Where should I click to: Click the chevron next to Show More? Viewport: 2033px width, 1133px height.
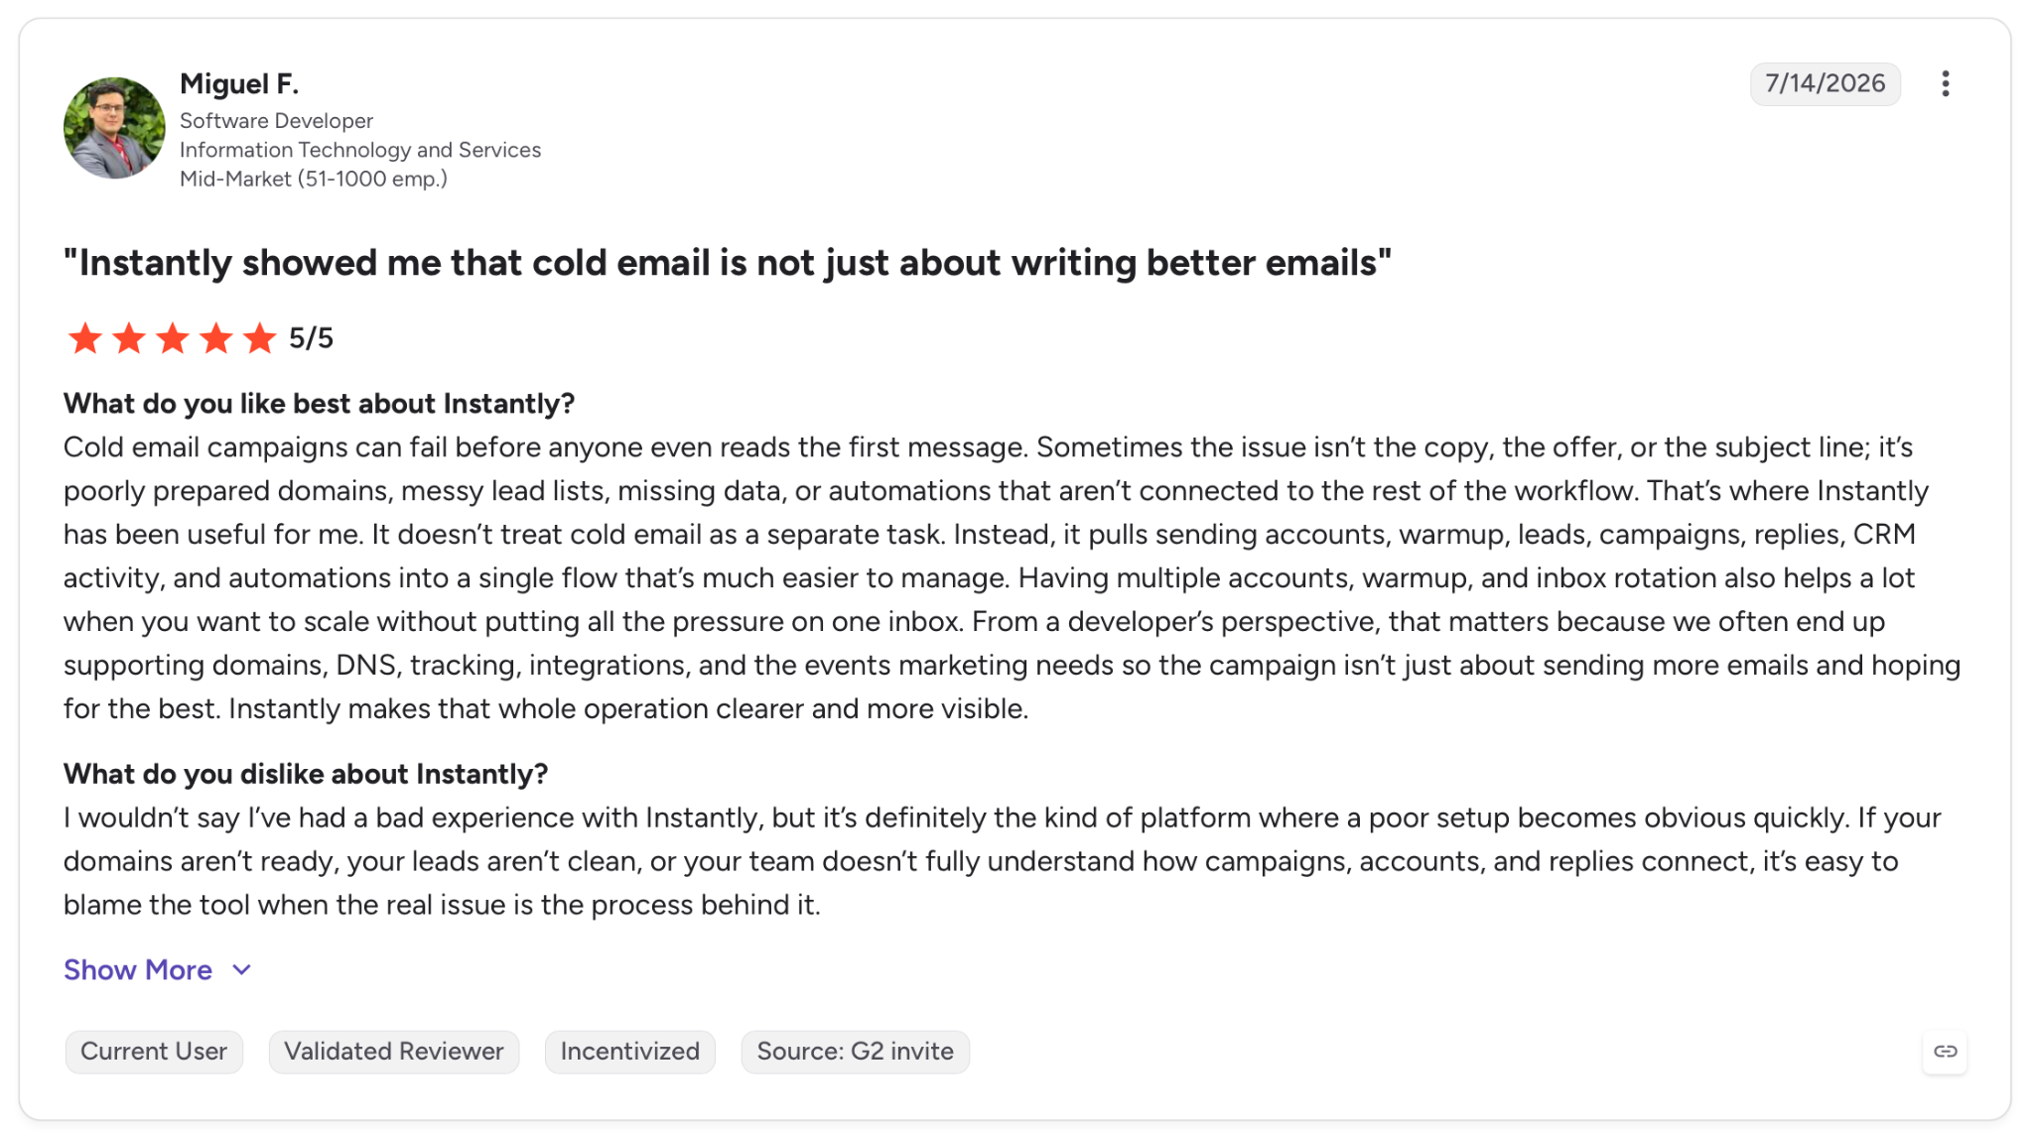[x=241, y=970]
